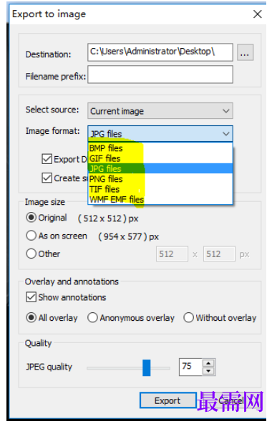Select Without overlay option

click(188, 317)
